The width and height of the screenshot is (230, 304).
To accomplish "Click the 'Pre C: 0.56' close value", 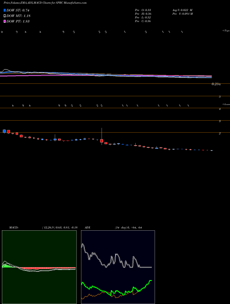I will click(x=143, y=21).
